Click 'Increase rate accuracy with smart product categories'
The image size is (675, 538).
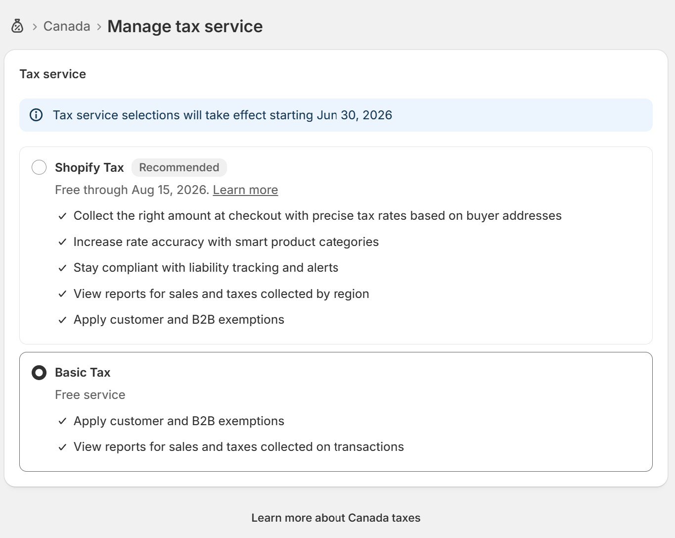(x=226, y=242)
